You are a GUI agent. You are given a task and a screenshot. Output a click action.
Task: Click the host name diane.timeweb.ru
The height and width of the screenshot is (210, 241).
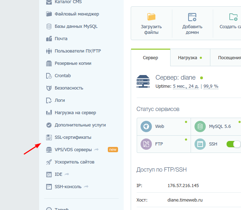tap(185, 200)
